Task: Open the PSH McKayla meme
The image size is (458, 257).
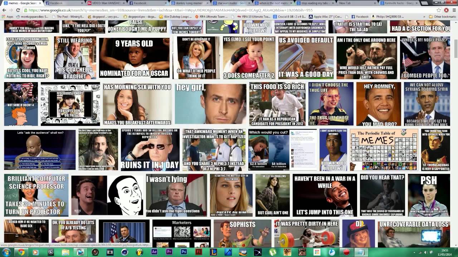Action: tap(429, 195)
